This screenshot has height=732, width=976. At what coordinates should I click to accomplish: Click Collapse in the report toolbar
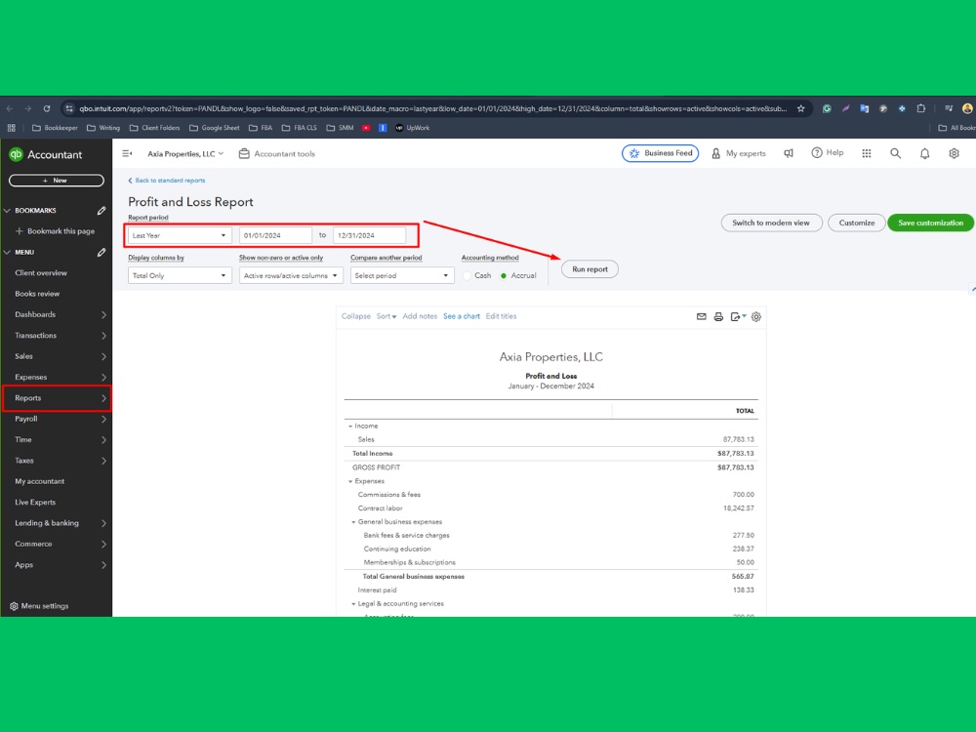(x=356, y=316)
